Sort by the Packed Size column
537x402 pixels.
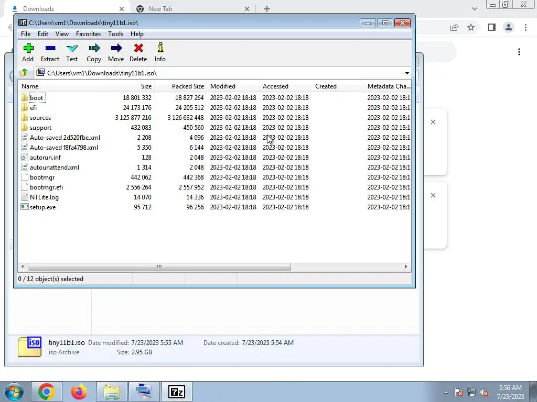(181, 86)
